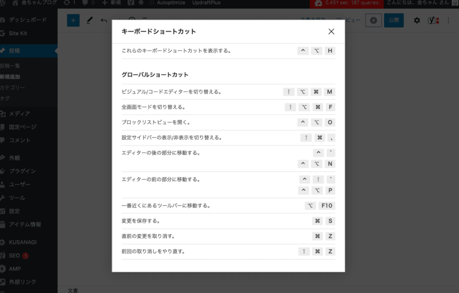
Task: Open 投稿一覧 submenu link
Action: pyautogui.click(x=10, y=66)
